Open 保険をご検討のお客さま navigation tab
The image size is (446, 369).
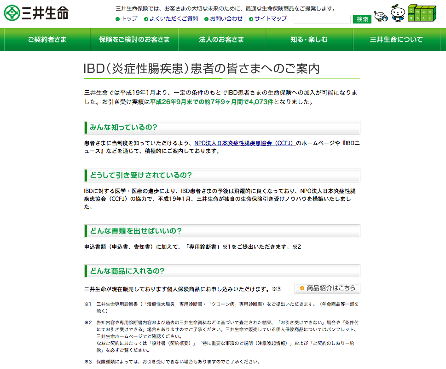pyautogui.click(x=134, y=40)
